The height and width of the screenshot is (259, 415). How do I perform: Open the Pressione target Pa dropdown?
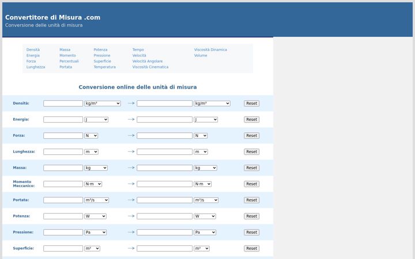(205, 233)
